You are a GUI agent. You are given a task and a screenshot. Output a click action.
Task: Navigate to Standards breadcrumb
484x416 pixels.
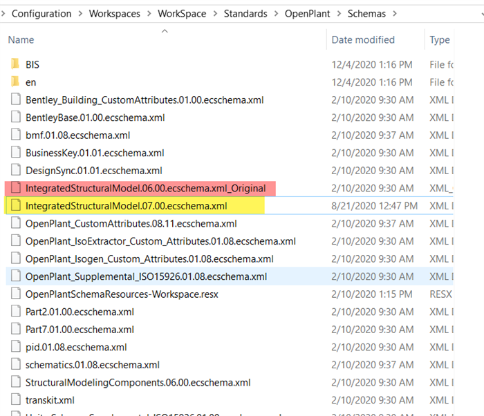pos(245,14)
